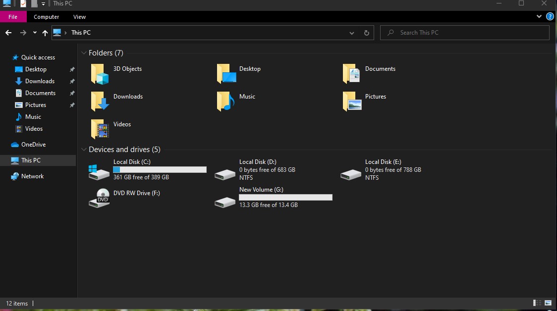This screenshot has width=557, height=311.
Task: Expand the ribbon using the chevron
Action: pos(539,16)
